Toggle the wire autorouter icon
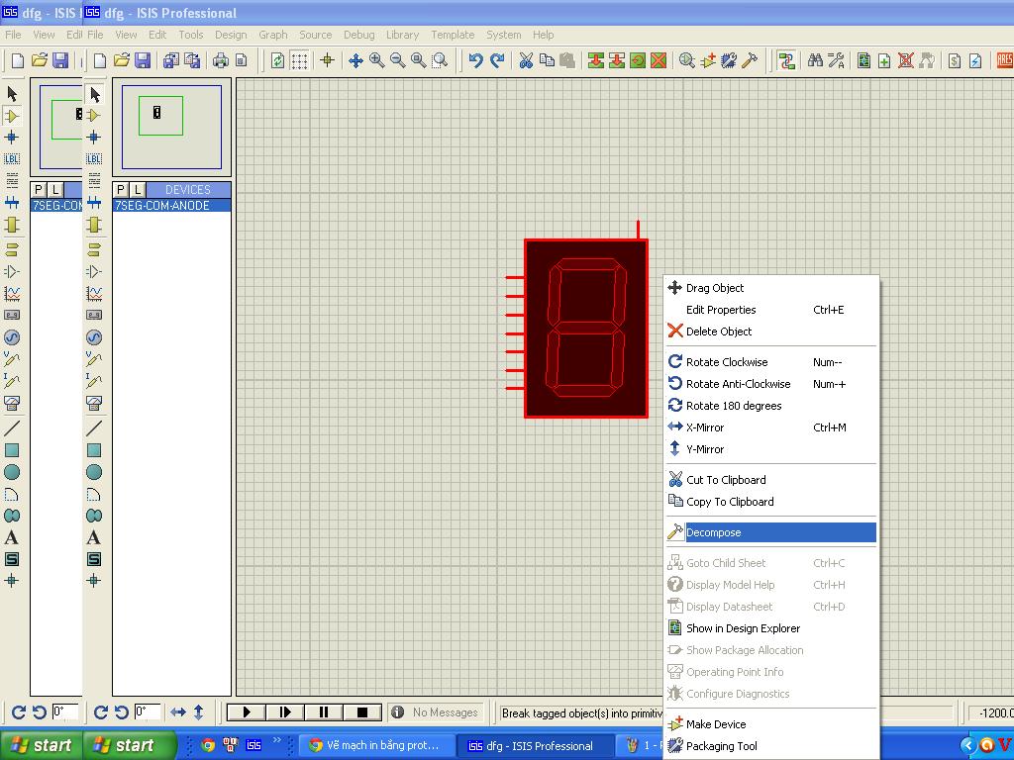Image resolution: width=1014 pixels, height=760 pixels. (787, 60)
